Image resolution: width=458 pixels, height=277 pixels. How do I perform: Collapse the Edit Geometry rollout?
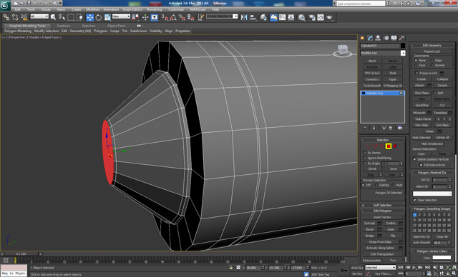(x=432, y=46)
